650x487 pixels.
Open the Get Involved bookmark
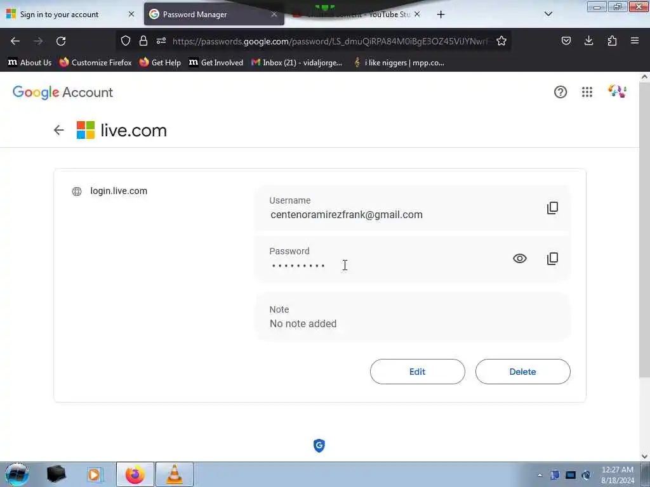tap(216, 63)
